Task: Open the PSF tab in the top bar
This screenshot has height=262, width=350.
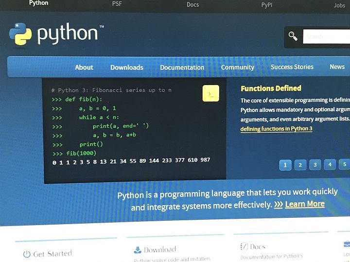Action: coord(117,4)
